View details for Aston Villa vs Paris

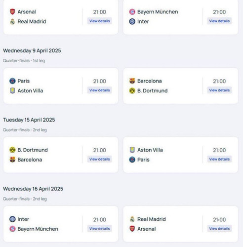pyautogui.click(x=219, y=159)
